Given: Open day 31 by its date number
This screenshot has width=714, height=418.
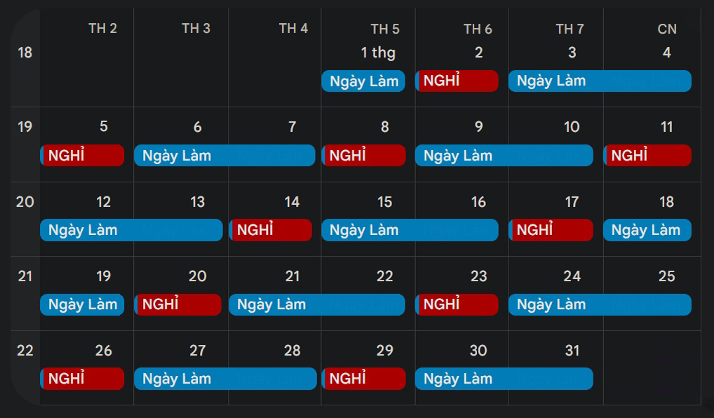Looking at the screenshot, I should click(572, 351).
